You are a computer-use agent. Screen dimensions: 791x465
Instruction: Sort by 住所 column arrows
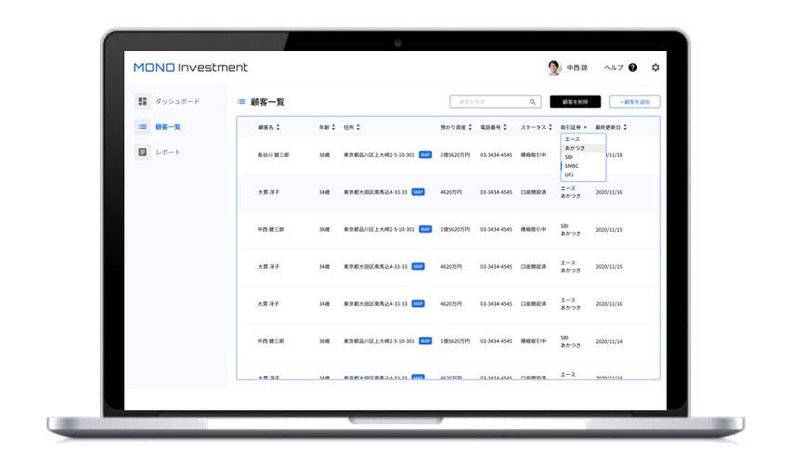coord(358,127)
